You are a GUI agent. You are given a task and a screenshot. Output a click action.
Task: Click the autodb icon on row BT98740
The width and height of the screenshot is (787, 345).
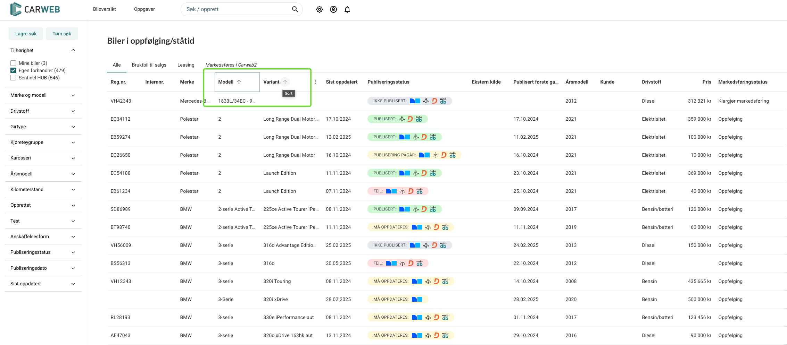pyautogui.click(x=445, y=227)
